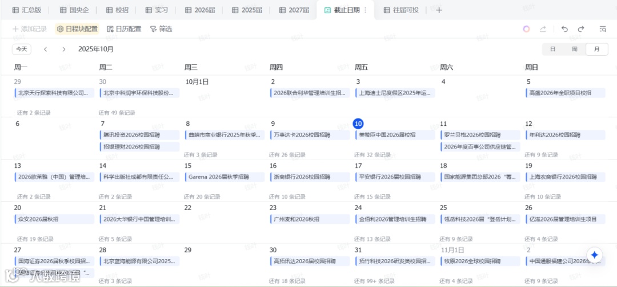
Task: Open 广州麦和2026秋招 event
Action: (310, 219)
